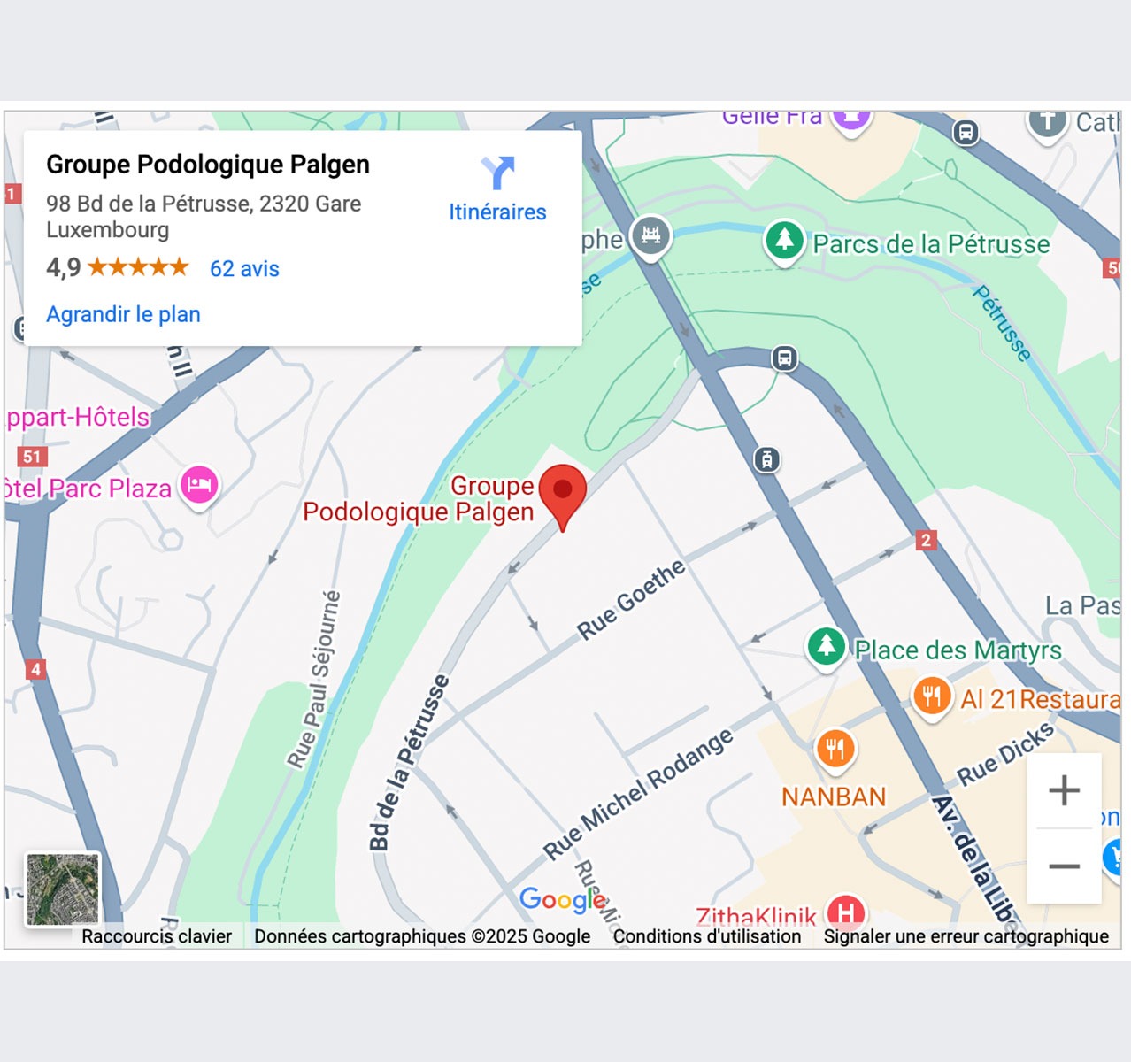The image size is (1131, 1062).
Task: Click the Hôtel Parc Plaza bed icon
Action: point(200,486)
